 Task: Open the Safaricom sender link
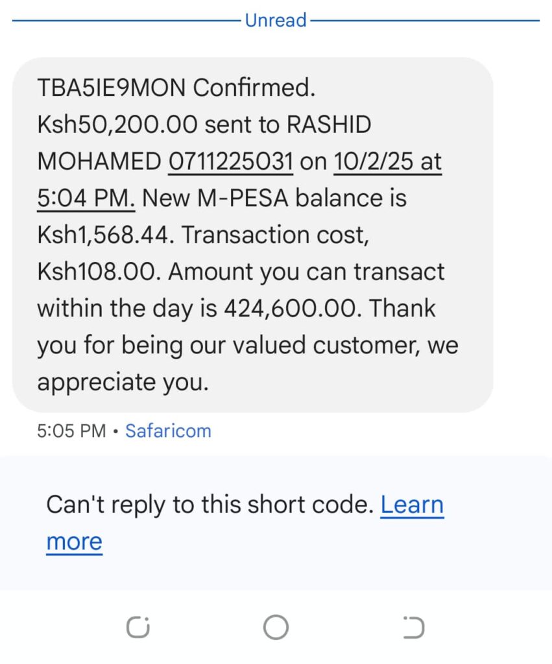click(x=168, y=431)
